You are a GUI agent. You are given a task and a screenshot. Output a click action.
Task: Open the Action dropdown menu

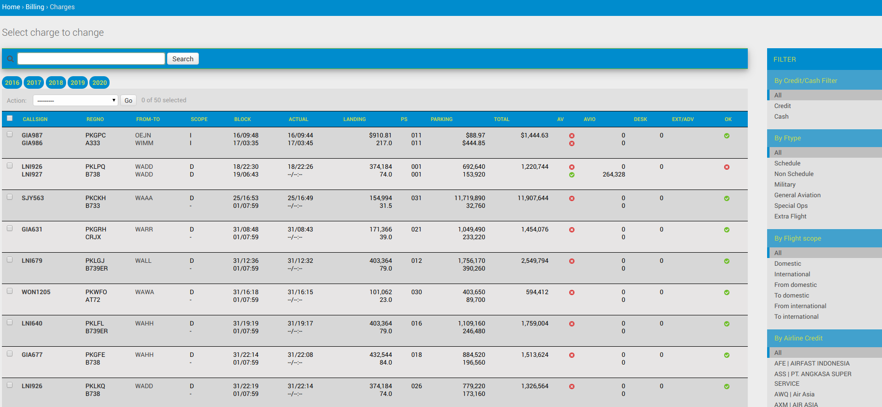coord(75,100)
